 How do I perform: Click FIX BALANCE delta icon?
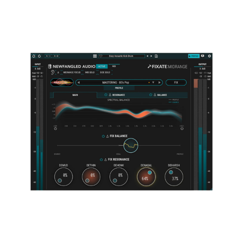pos(108,136)
